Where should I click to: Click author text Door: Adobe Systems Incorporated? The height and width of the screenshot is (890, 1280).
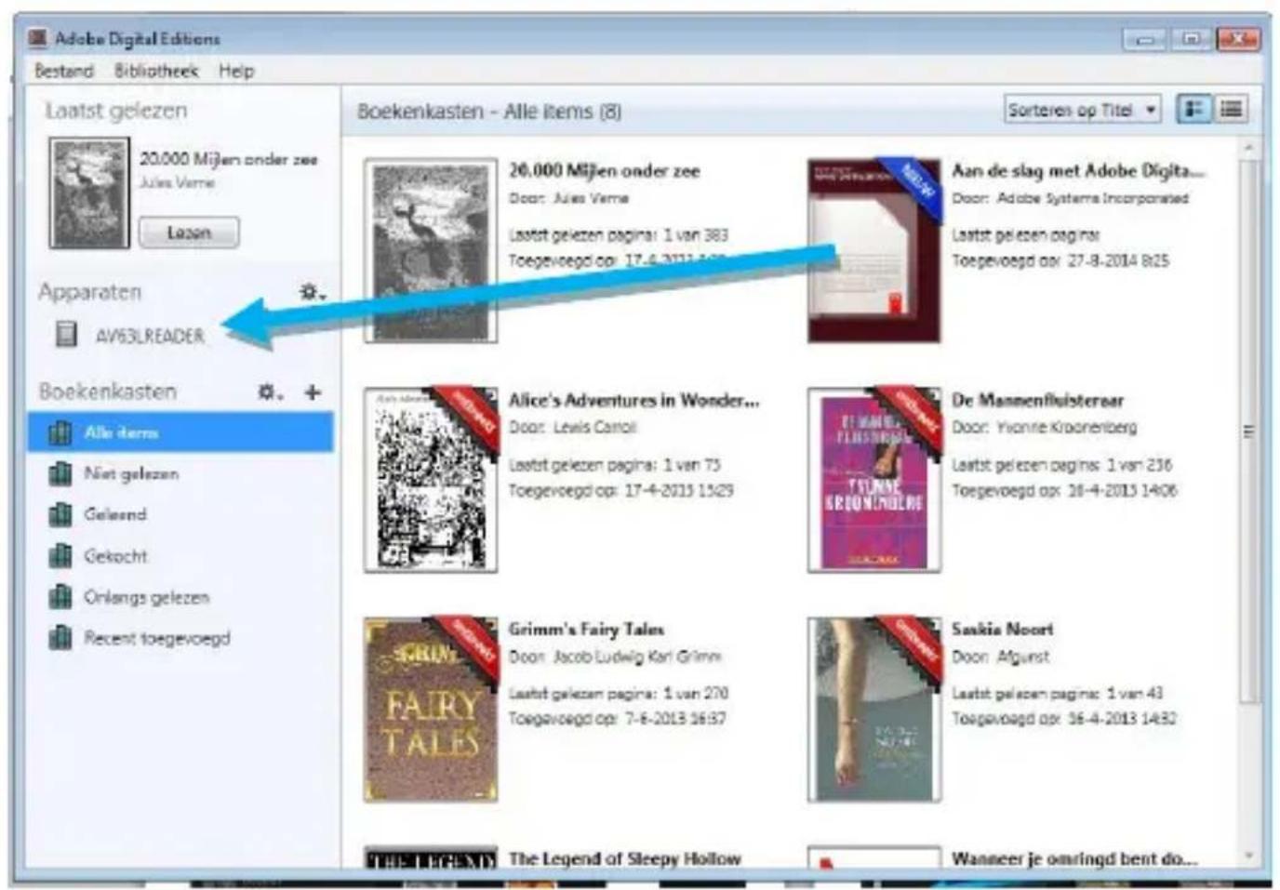click(1070, 198)
